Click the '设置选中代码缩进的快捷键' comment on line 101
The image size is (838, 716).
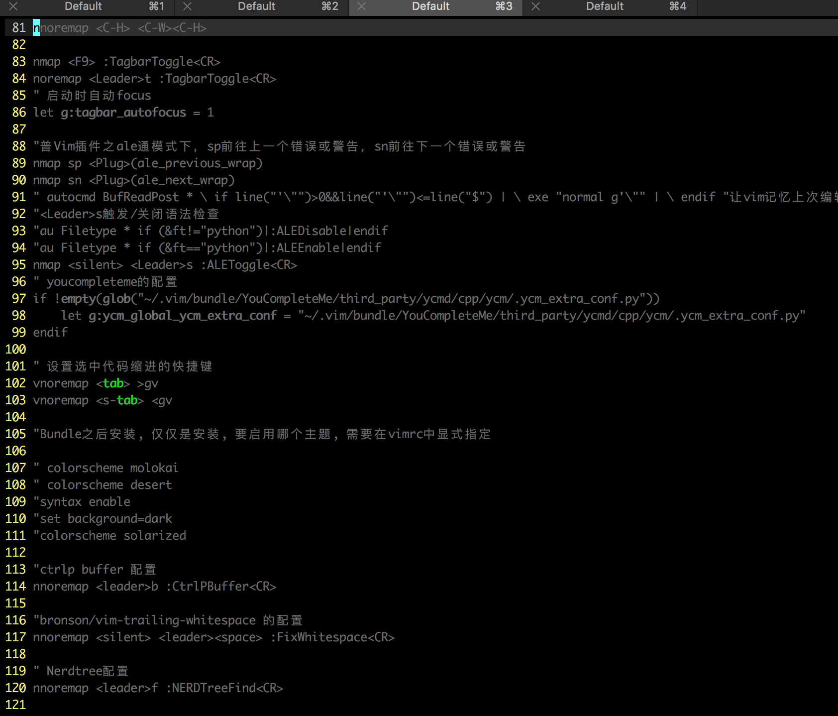click(x=123, y=366)
